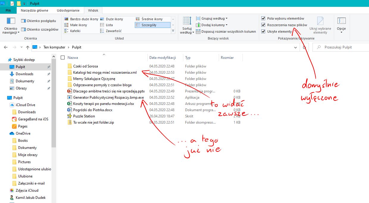This screenshot has width=369, height=203.
Task: Select Małe ikony layout
Action: coord(76,25)
